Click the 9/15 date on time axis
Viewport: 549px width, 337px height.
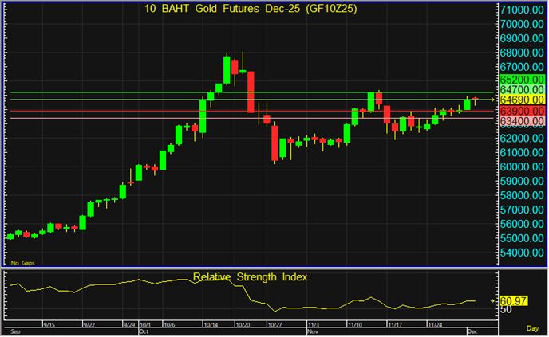tap(49, 324)
